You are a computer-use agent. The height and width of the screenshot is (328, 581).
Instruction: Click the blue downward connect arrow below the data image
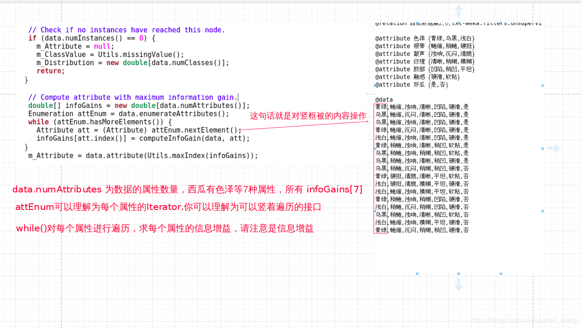click(459, 285)
